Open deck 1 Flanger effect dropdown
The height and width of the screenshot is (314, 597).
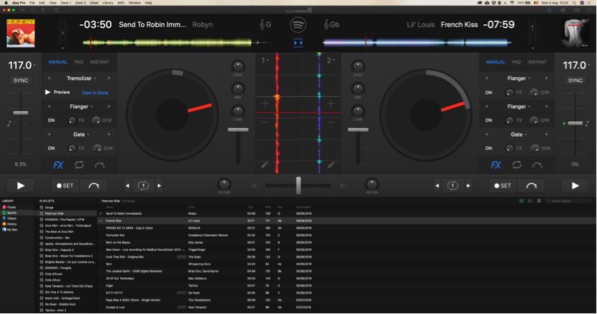coord(81,106)
